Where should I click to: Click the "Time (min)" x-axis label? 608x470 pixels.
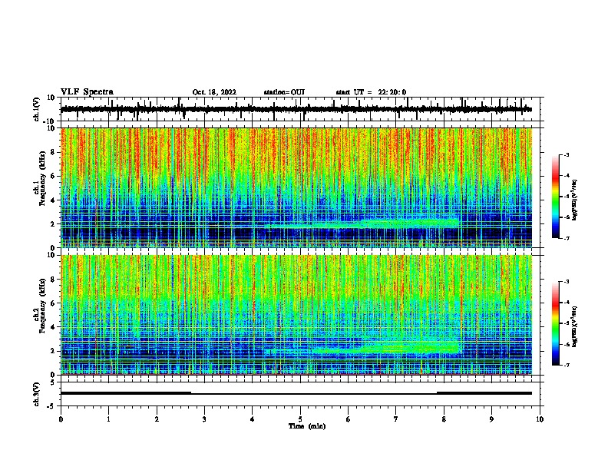click(x=307, y=426)
